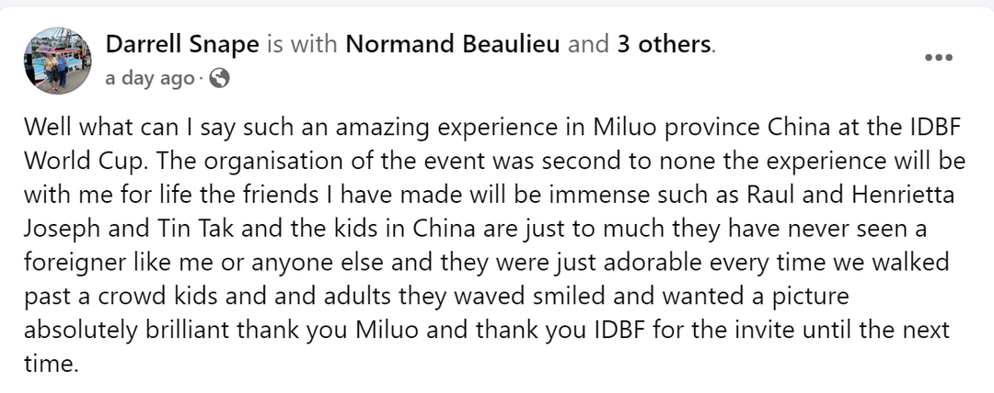The height and width of the screenshot is (393, 994).
Task: Open Normand Beaulieu's tagged profile link
Action: [x=453, y=44]
